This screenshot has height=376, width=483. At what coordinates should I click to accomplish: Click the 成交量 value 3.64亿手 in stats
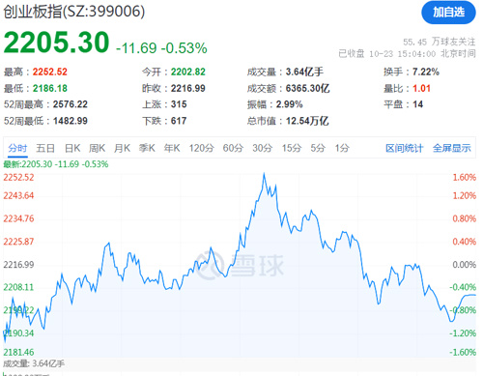tap(304, 72)
